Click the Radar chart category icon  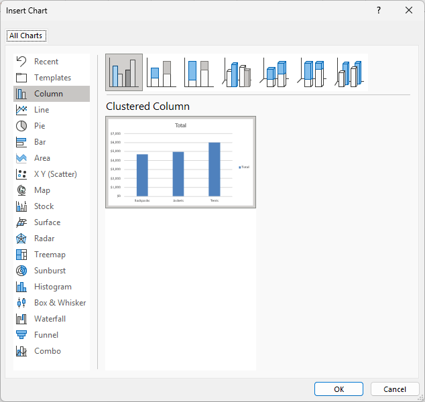pyautogui.click(x=21, y=239)
